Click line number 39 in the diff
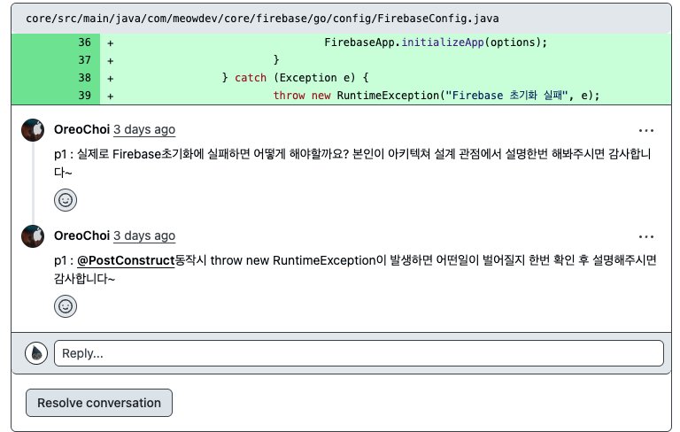Viewport: 680px width, 432px height. (x=85, y=96)
